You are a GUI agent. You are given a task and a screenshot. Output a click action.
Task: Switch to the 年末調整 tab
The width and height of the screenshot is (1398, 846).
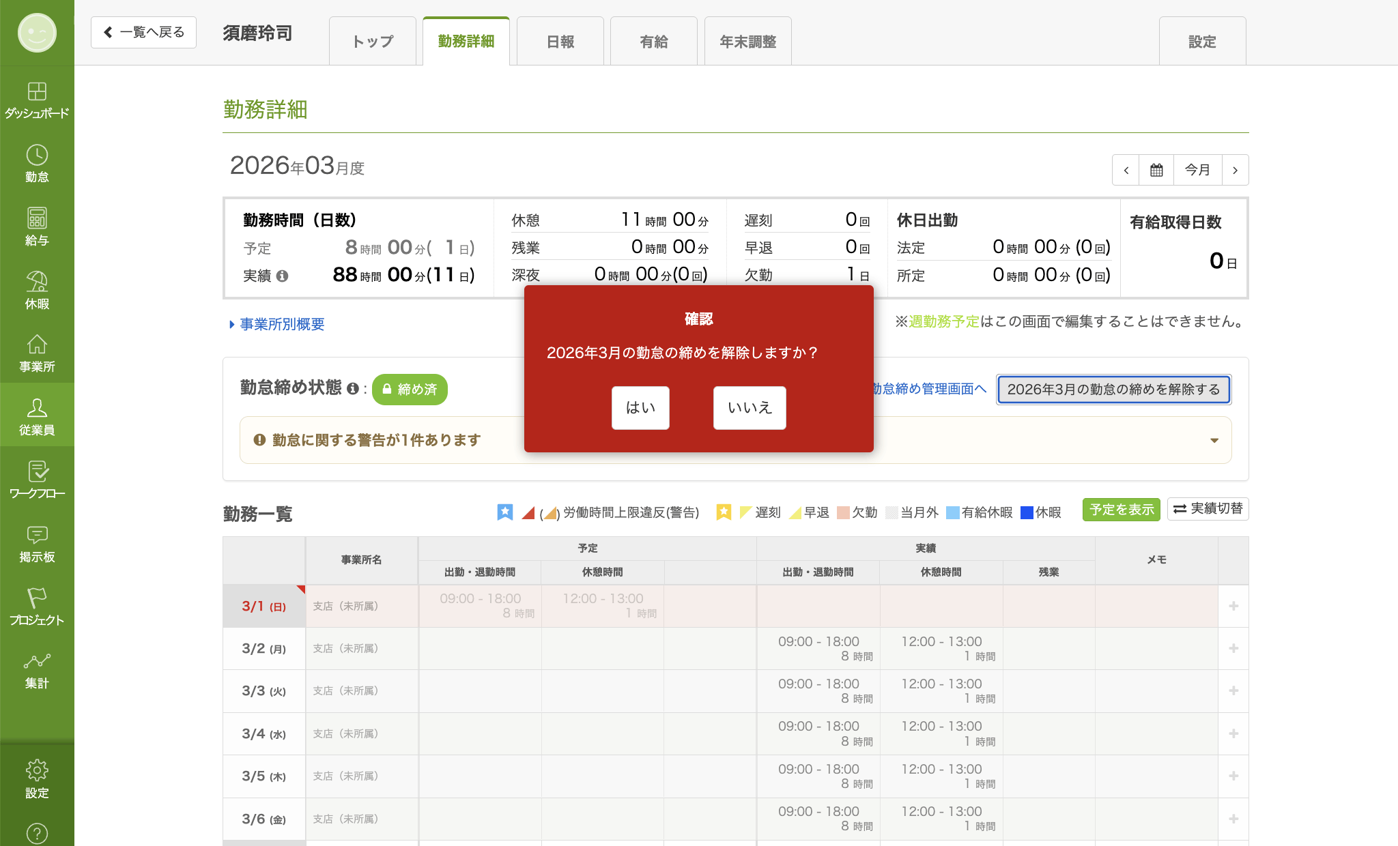(748, 42)
